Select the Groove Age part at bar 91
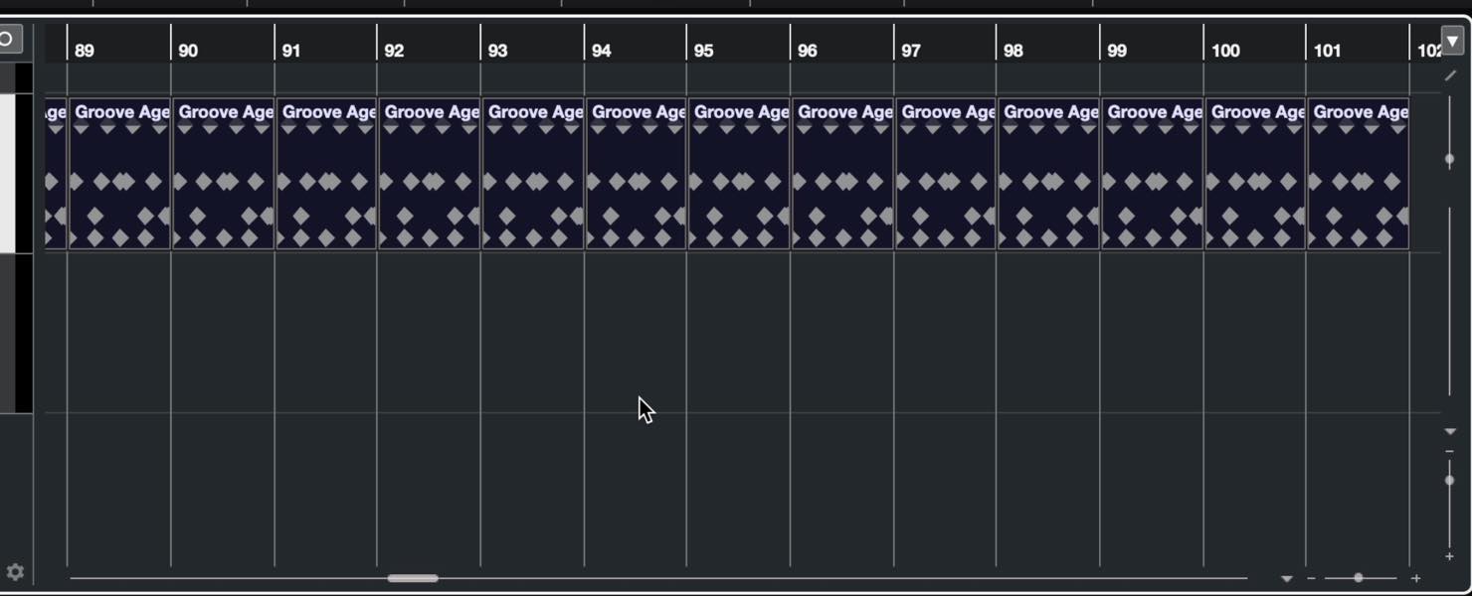The image size is (1472, 596). tap(326, 174)
